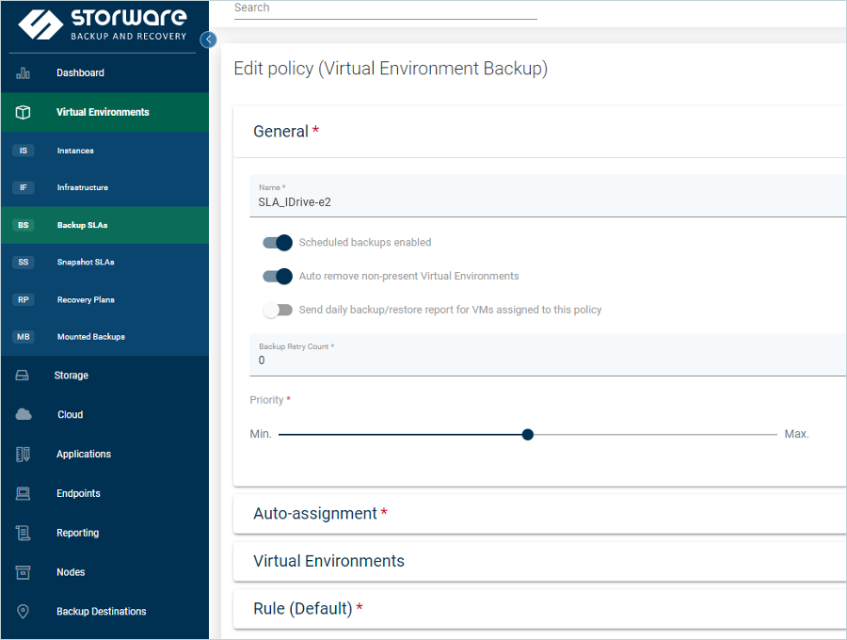This screenshot has height=640, width=847.
Task: Open the Backup Destinations menu label
Action: coord(102,612)
